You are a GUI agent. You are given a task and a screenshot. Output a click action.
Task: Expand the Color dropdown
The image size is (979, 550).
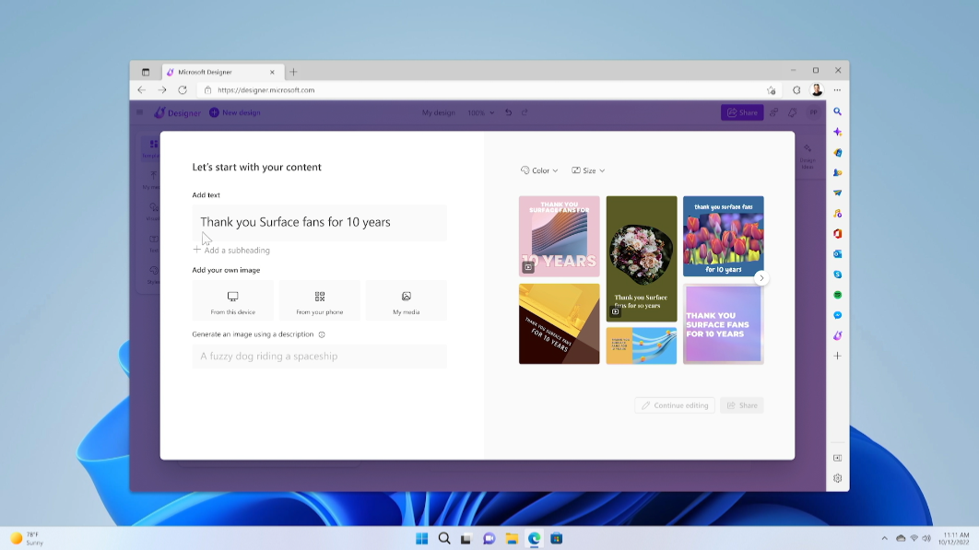pyautogui.click(x=539, y=170)
